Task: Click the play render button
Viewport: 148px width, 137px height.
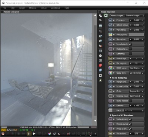Action: (x=34, y=134)
